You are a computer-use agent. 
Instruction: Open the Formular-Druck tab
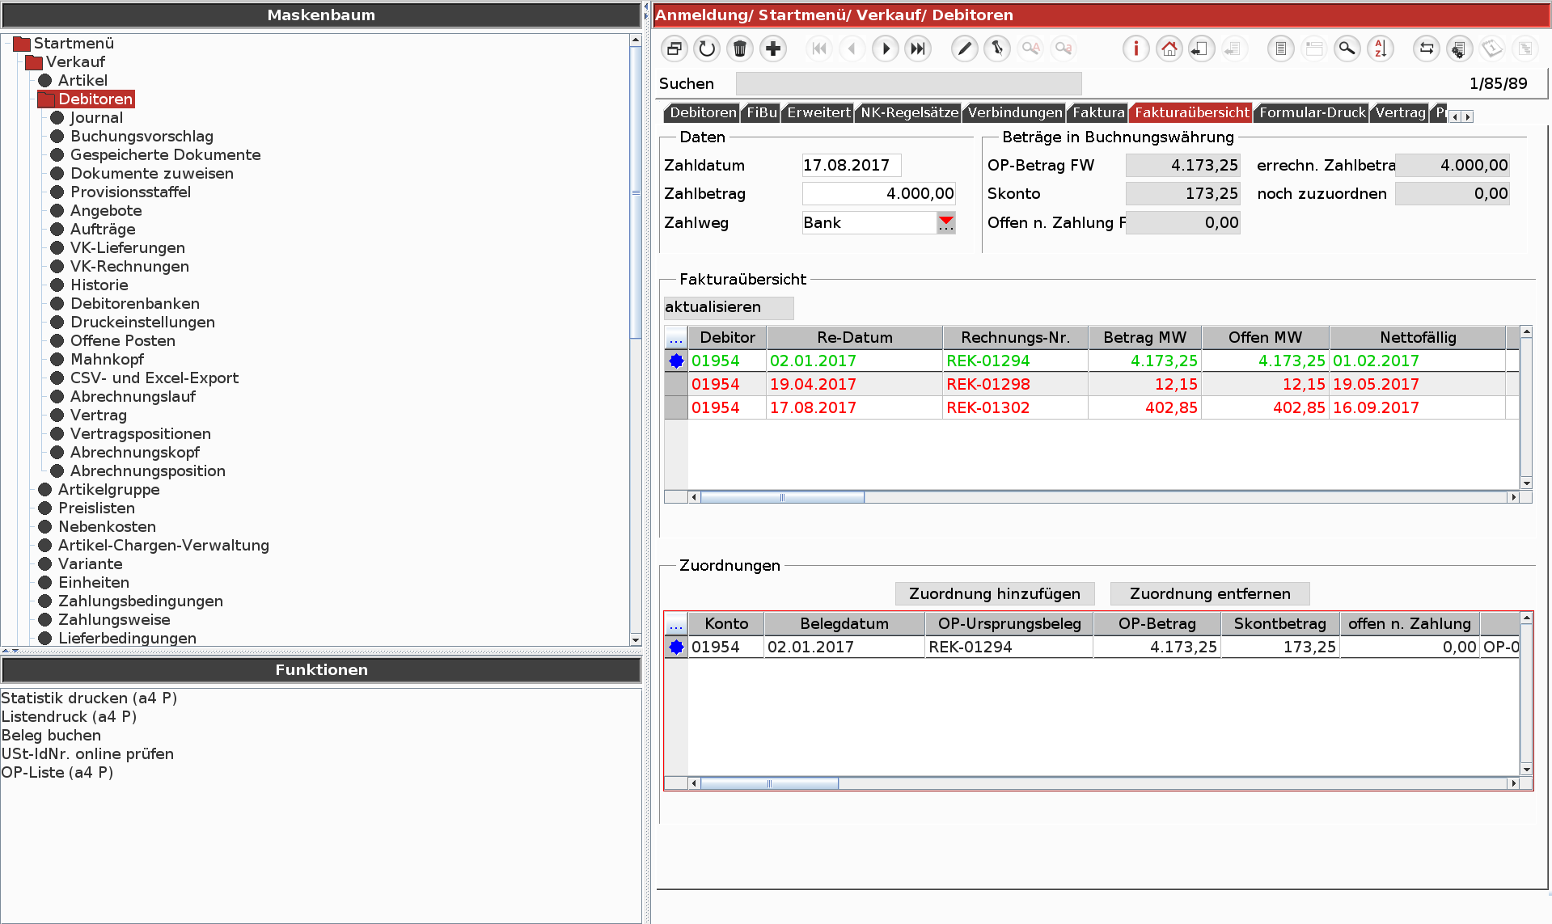coord(1312,112)
